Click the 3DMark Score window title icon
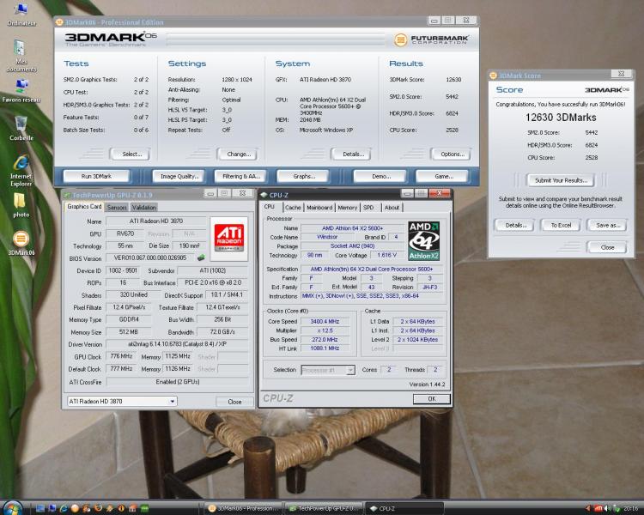 pos(493,76)
